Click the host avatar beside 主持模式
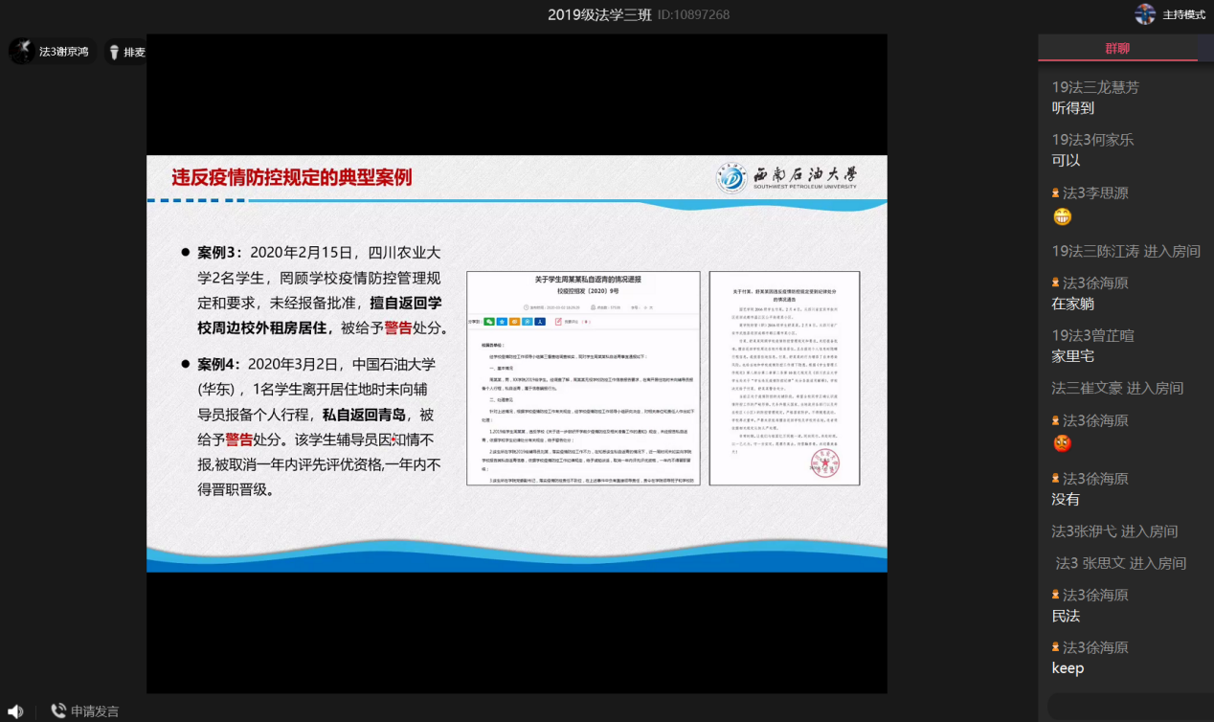Image resolution: width=1214 pixels, height=722 pixels. tap(1145, 14)
